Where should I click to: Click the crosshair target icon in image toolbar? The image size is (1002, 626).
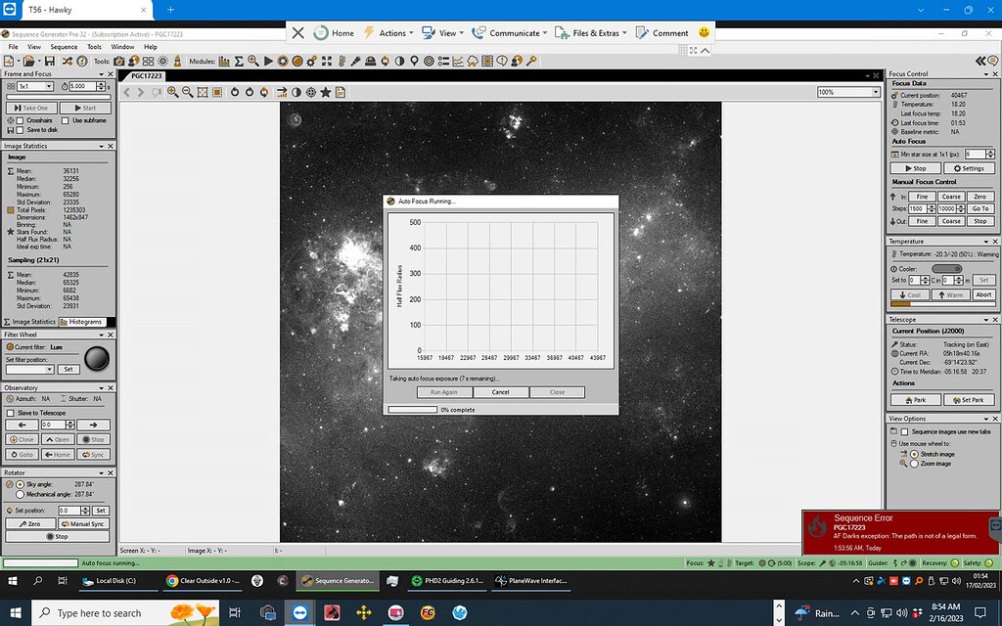(310, 93)
